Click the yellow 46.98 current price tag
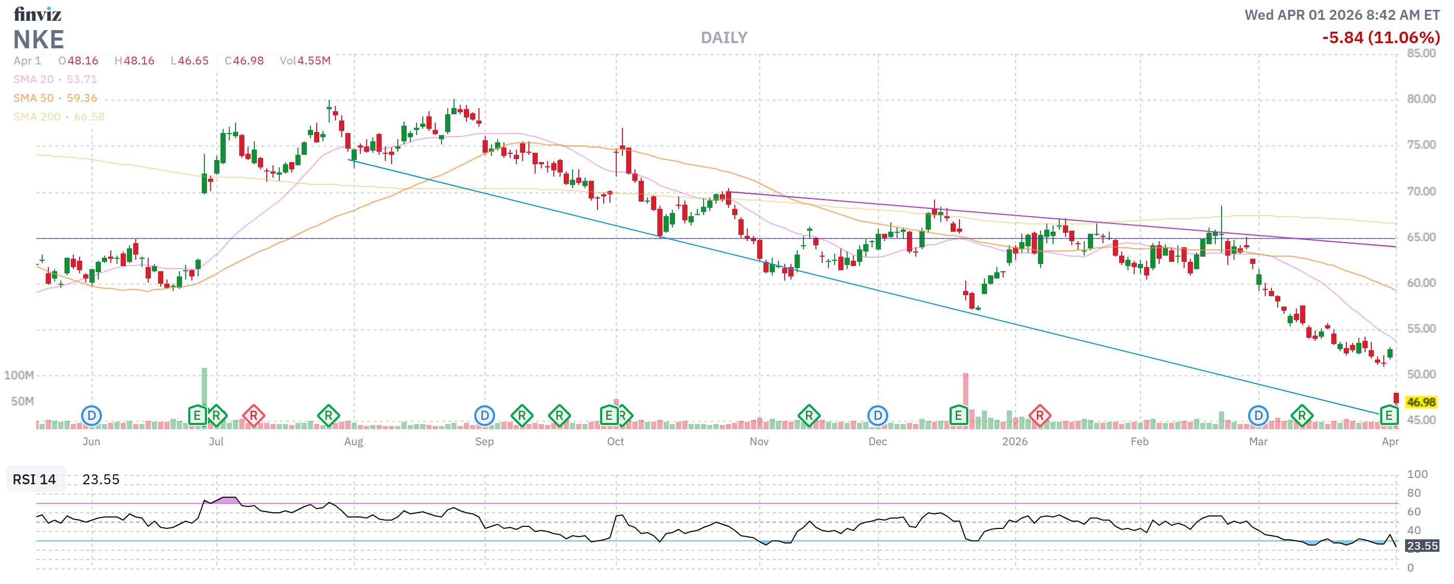Viewport: 1454px width, 584px height. pos(1420,402)
